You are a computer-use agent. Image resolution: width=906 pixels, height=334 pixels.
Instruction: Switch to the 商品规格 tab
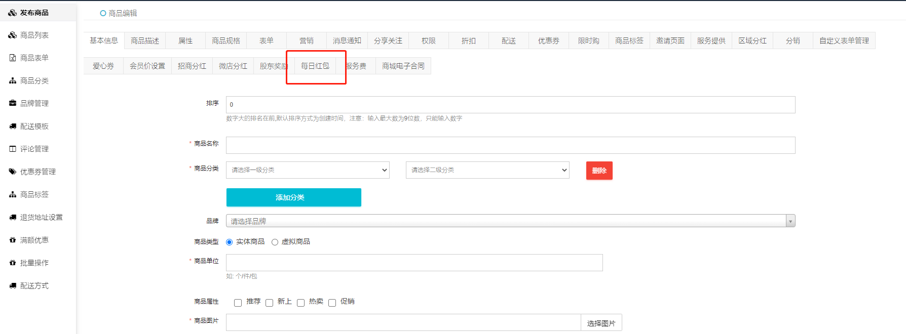pos(225,40)
